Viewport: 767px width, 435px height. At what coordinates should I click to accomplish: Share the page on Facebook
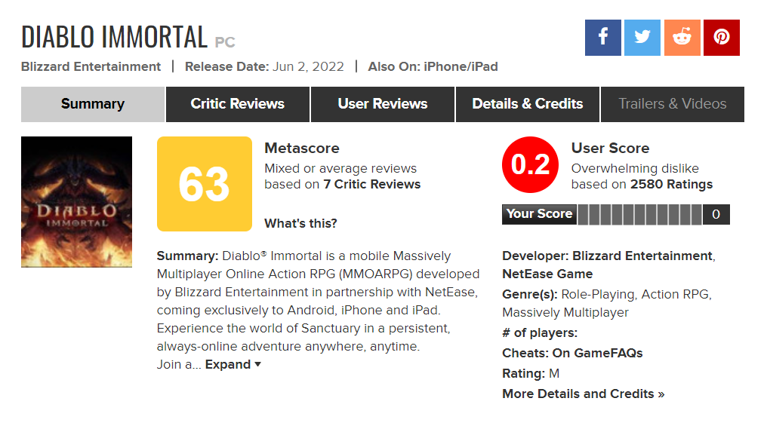point(602,38)
